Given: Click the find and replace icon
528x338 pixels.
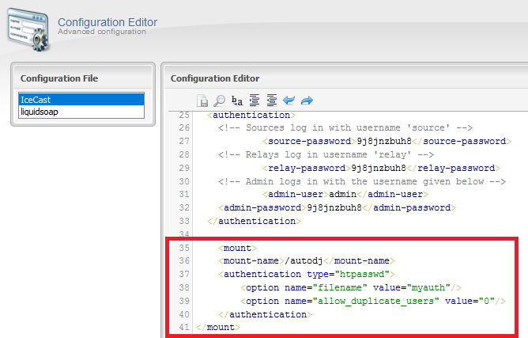Looking at the screenshot, I should click(x=237, y=101).
